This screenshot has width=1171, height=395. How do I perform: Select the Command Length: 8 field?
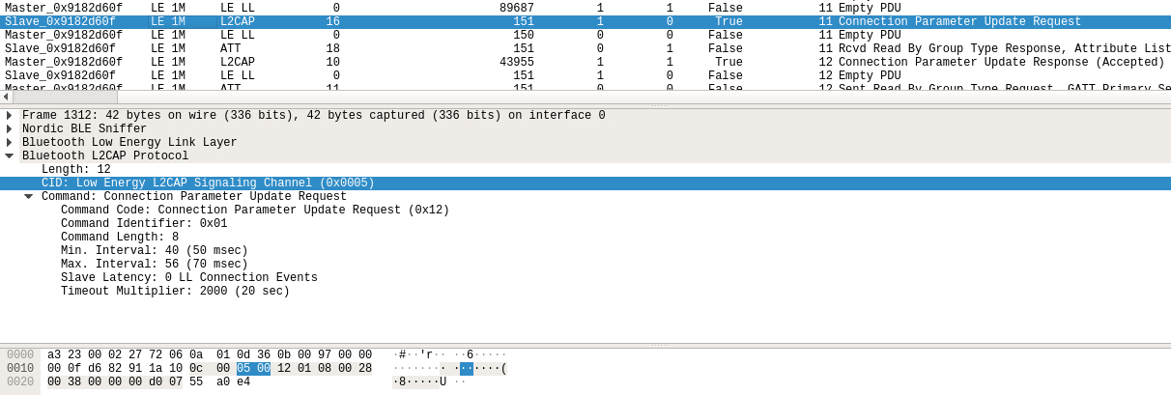coord(120,238)
